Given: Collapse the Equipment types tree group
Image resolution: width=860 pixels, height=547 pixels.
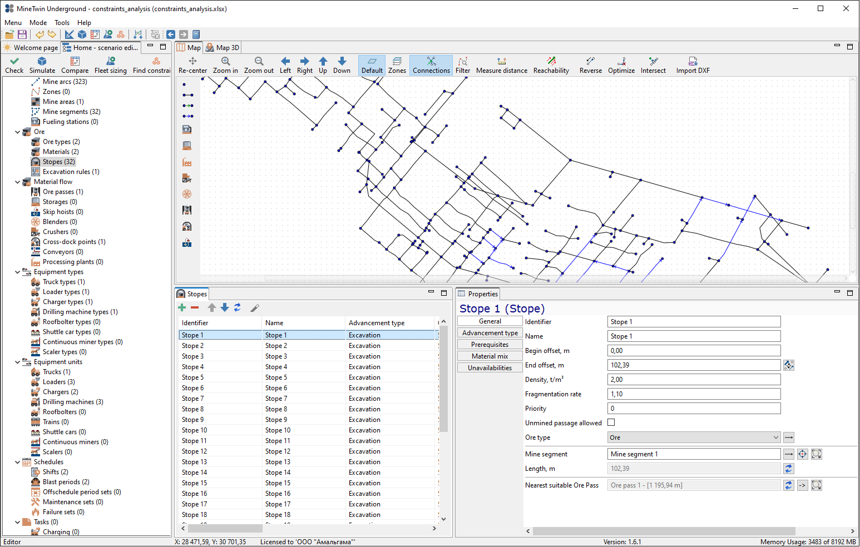Looking at the screenshot, I should point(18,272).
